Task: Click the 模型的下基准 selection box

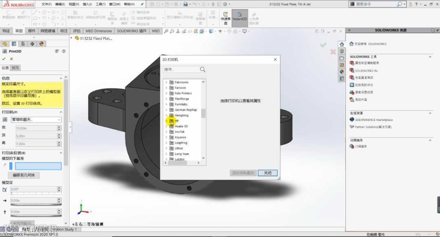Action: point(38,166)
